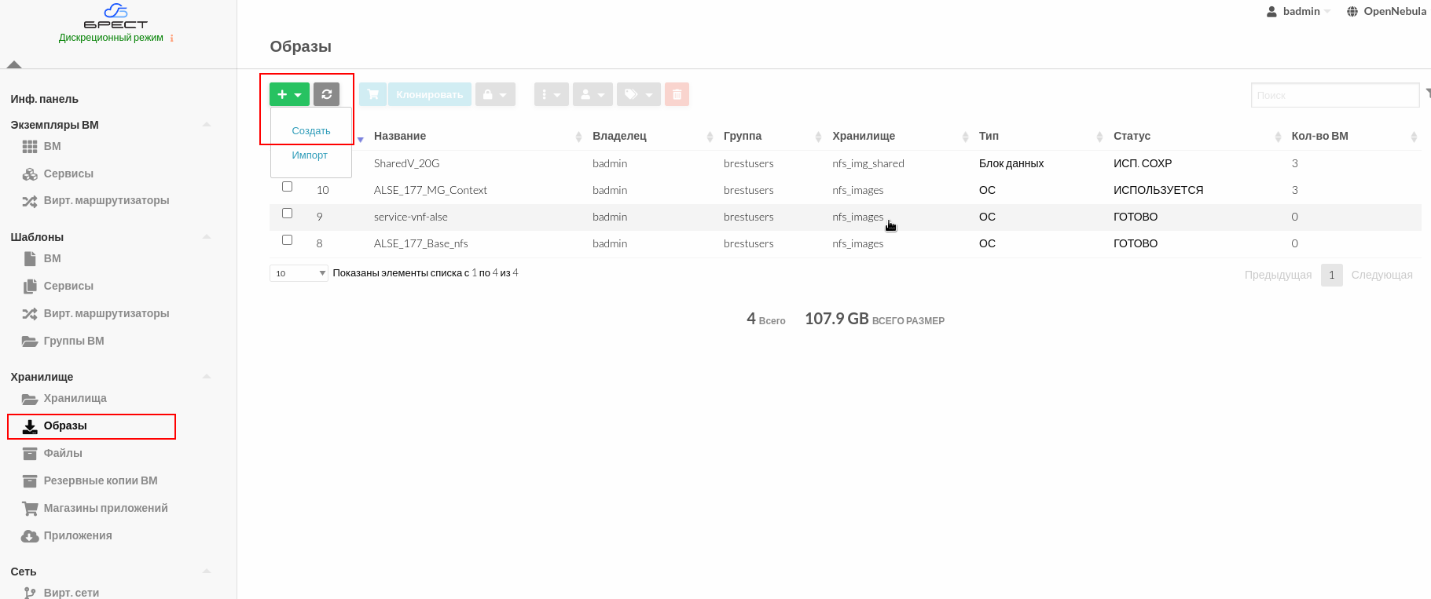Open Магазины приложений in sidebar
Image resolution: width=1431 pixels, height=599 pixels.
coord(105,508)
